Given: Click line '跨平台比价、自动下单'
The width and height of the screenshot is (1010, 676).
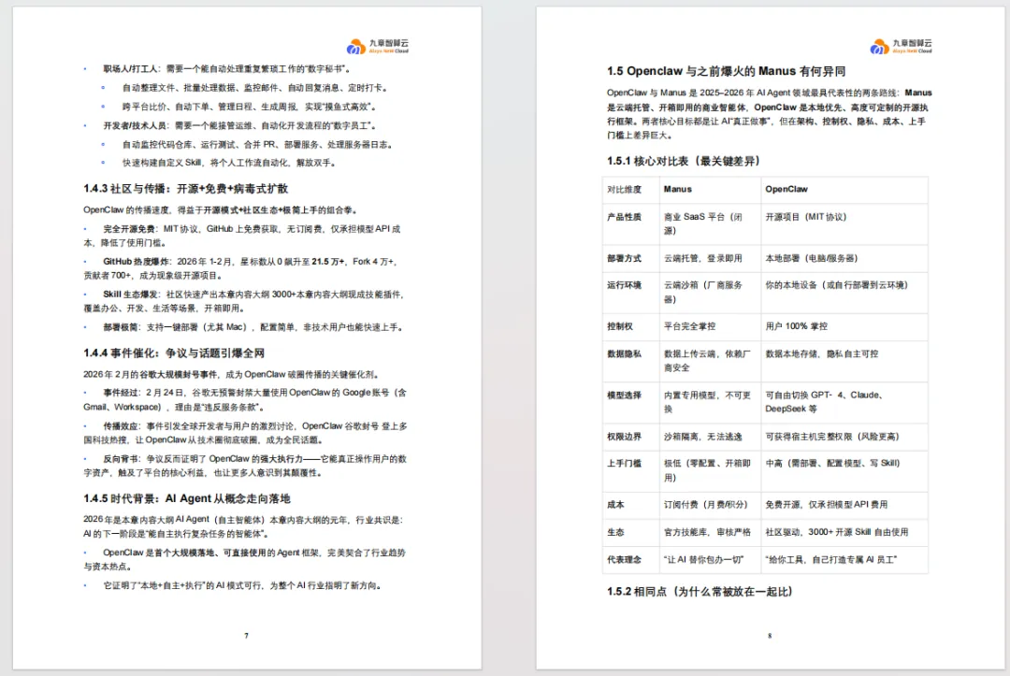Looking at the screenshot, I should click(x=250, y=107).
